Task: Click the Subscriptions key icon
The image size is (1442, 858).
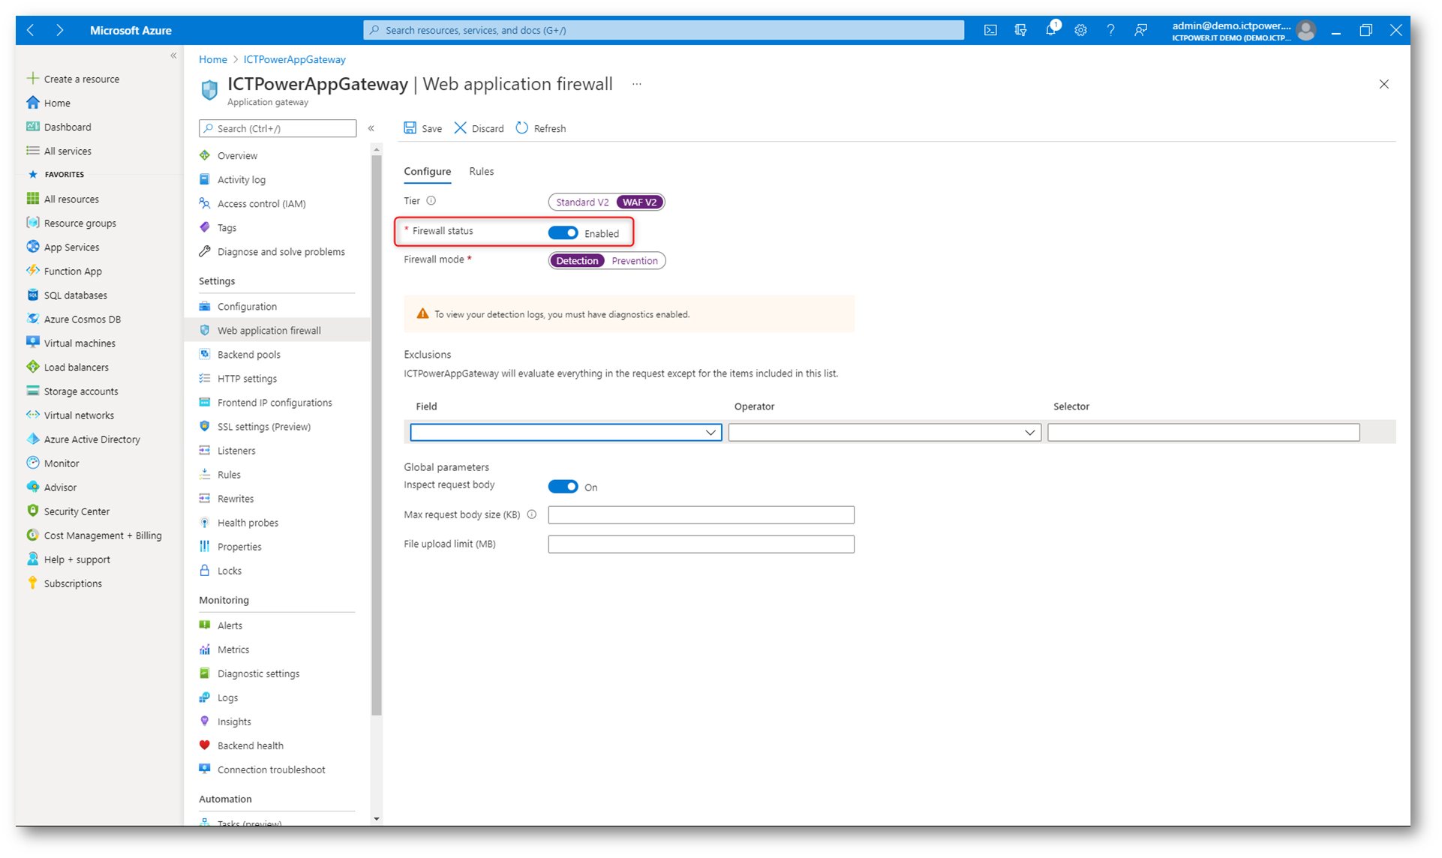Action: [33, 583]
